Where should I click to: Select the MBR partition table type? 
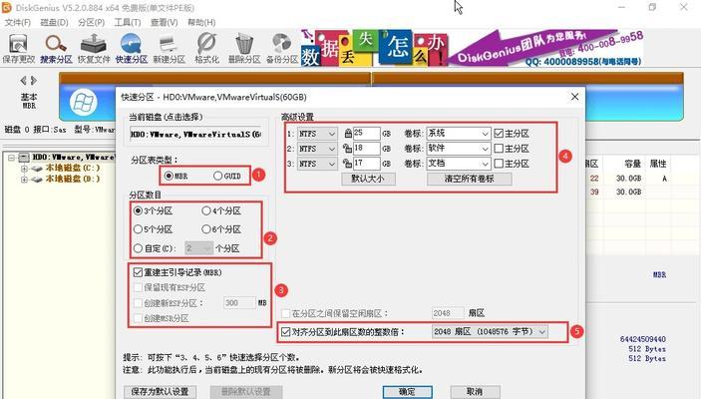(176, 176)
